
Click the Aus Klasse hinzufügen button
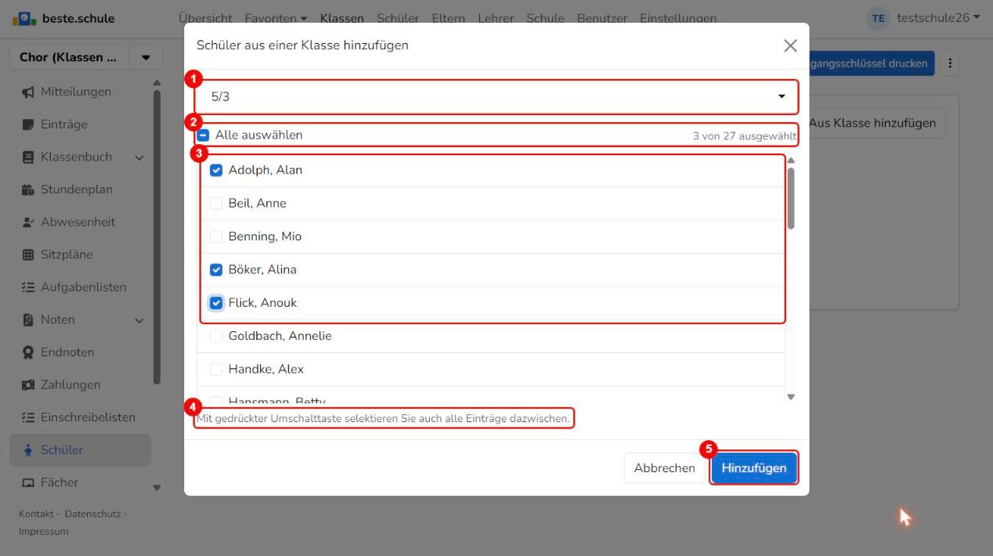tap(872, 123)
